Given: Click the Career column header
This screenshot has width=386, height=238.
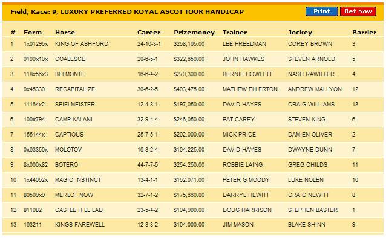Looking at the screenshot, I should click(x=149, y=33).
